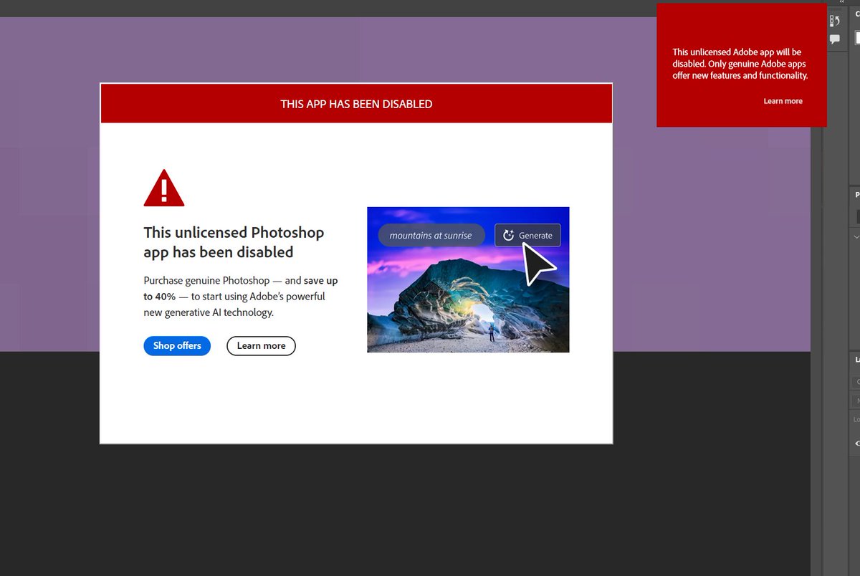Click 'THIS APP HAS BEEN DISABLED' banner text
The width and height of the screenshot is (860, 576).
356,104
